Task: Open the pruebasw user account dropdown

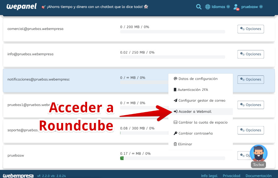Action: pos(252,7)
